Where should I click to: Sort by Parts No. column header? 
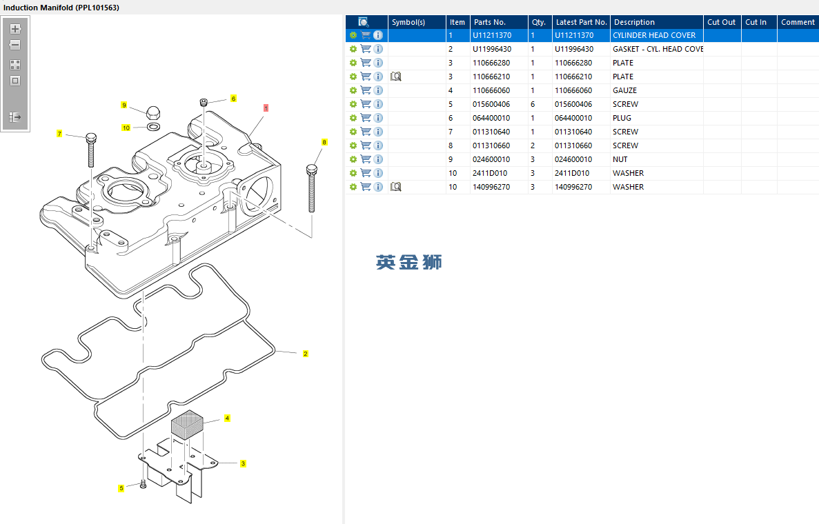tap(490, 22)
